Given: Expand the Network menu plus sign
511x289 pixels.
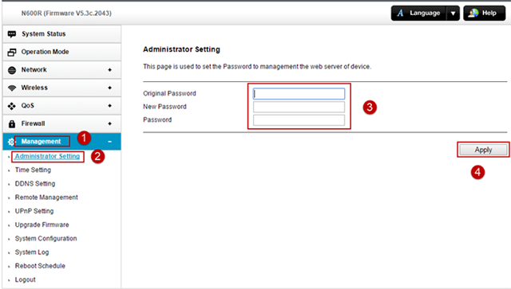Looking at the screenshot, I should [110, 70].
